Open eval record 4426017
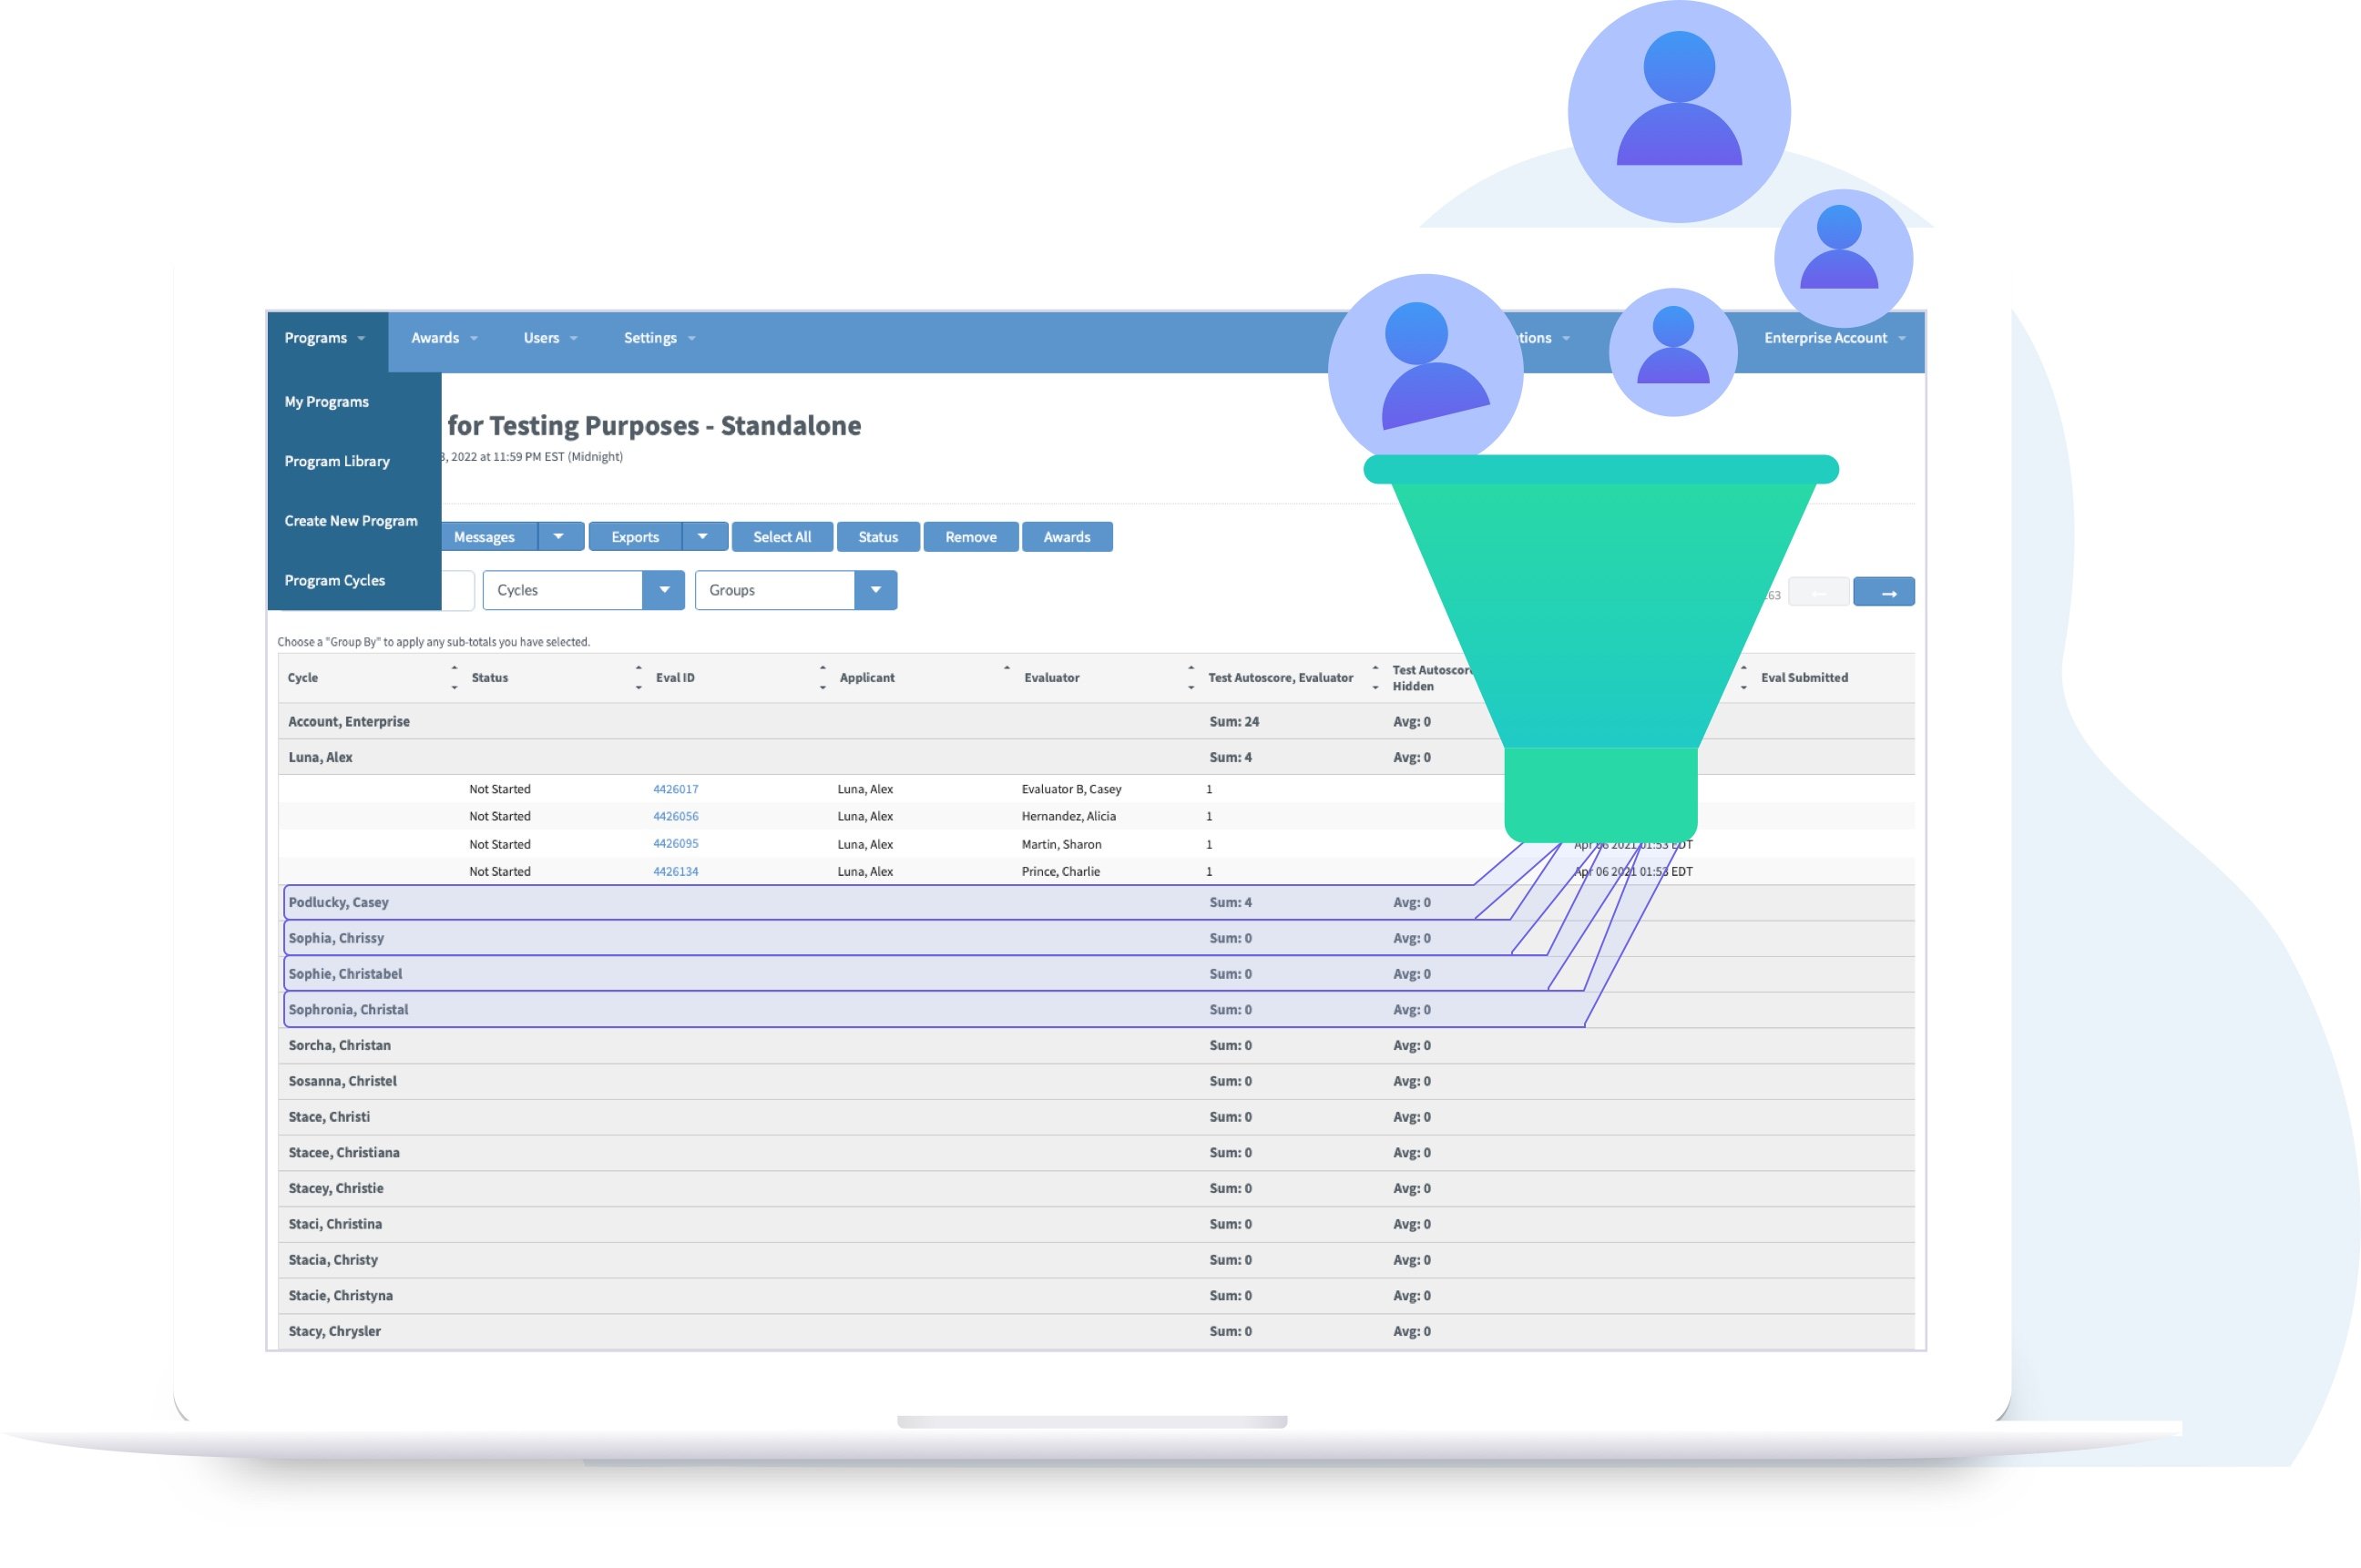 click(675, 789)
